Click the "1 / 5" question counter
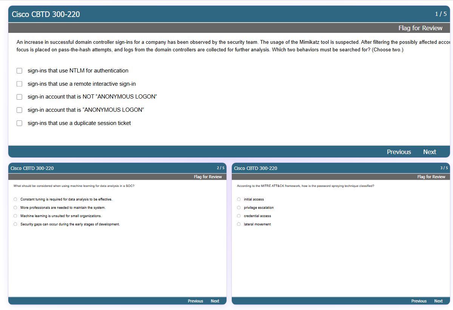 tap(441, 14)
